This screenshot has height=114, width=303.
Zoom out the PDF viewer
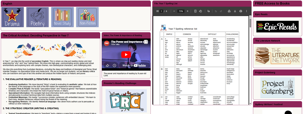point(174,11)
